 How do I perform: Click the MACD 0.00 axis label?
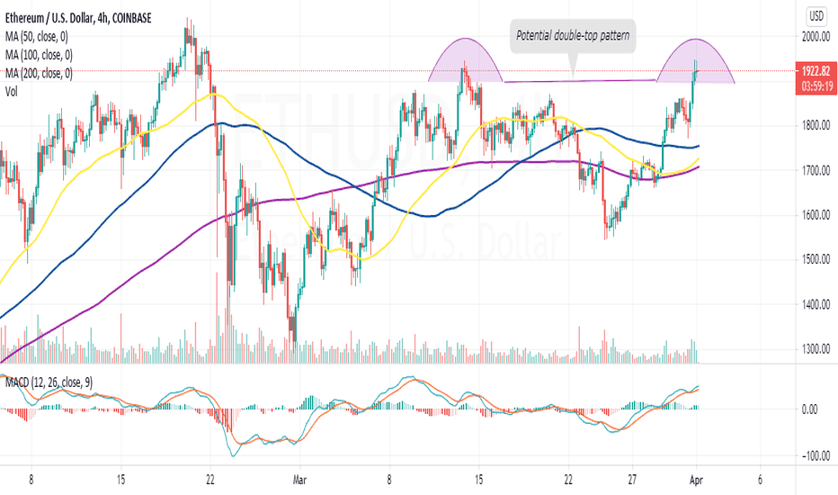click(x=809, y=409)
